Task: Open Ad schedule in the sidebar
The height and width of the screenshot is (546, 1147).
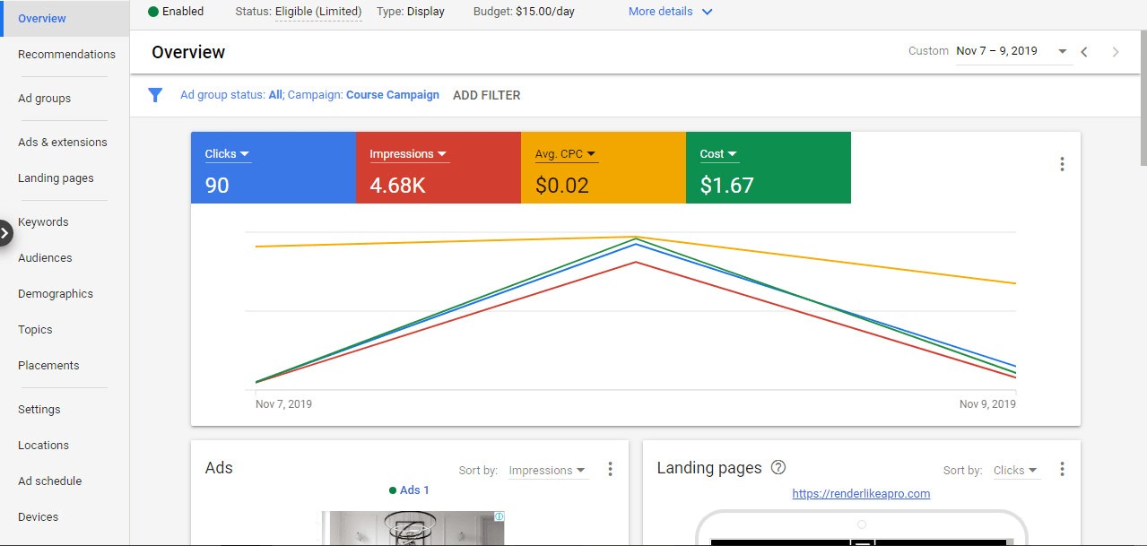Action: point(49,481)
